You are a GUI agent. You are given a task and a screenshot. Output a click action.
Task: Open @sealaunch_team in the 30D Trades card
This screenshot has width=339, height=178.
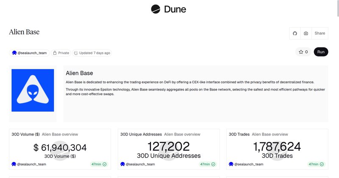246,164
